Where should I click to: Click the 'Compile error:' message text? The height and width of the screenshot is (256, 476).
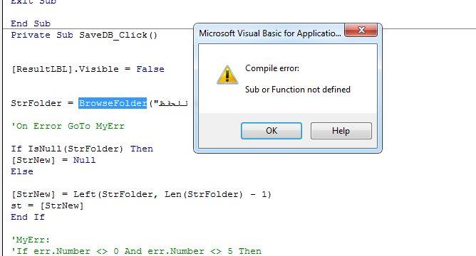[x=272, y=68]
